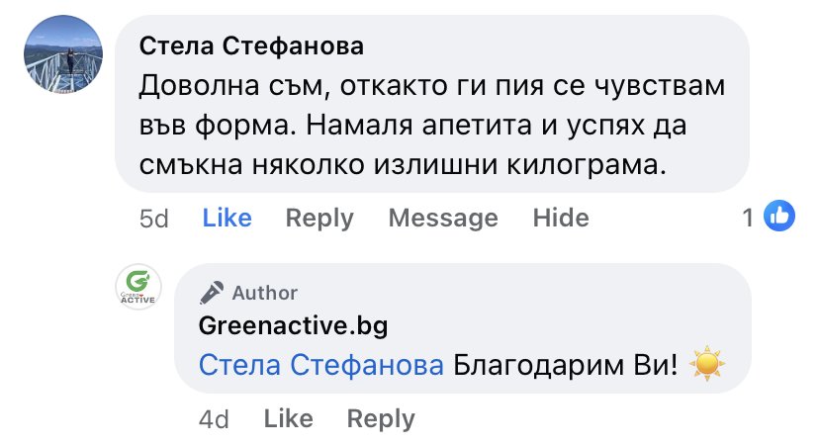The width and height of the screenshot is (819, 446).
Task: Open the Greenactive.bg page name
Action: pos(293,326)
